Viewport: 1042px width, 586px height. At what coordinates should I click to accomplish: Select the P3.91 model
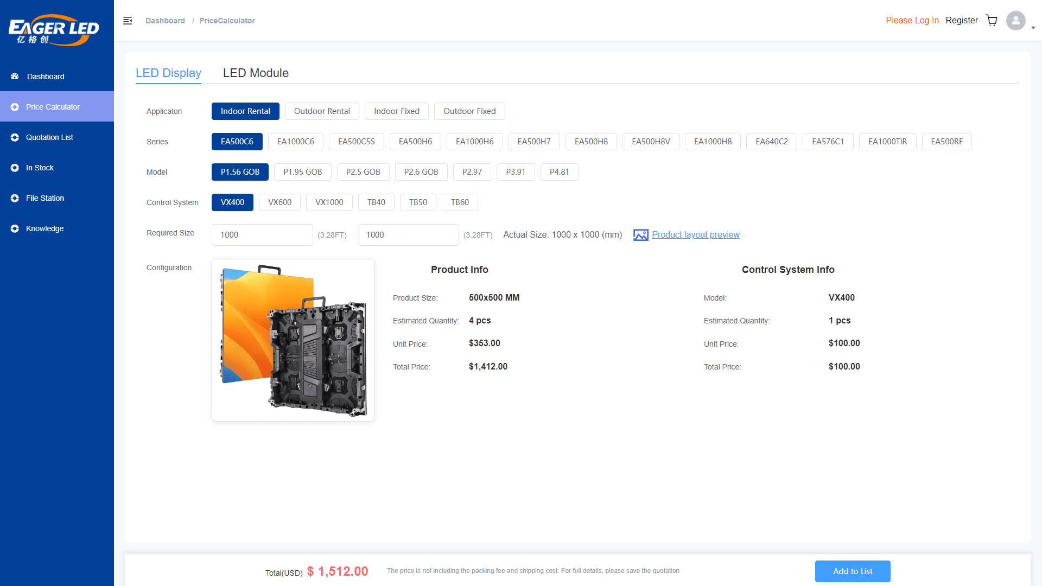tap(516, 172)
